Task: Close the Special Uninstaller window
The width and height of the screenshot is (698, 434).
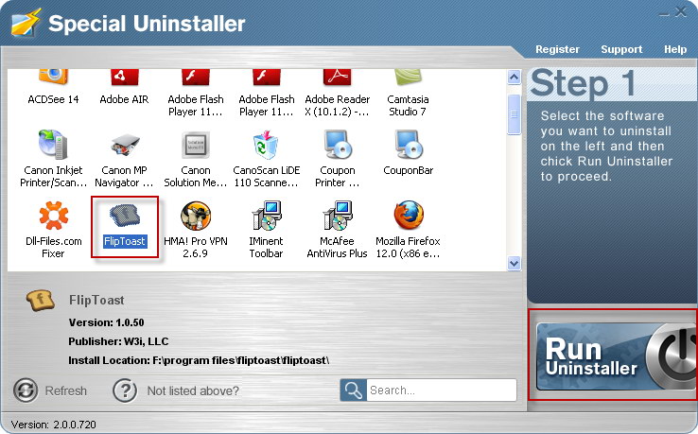Action: 681,11
